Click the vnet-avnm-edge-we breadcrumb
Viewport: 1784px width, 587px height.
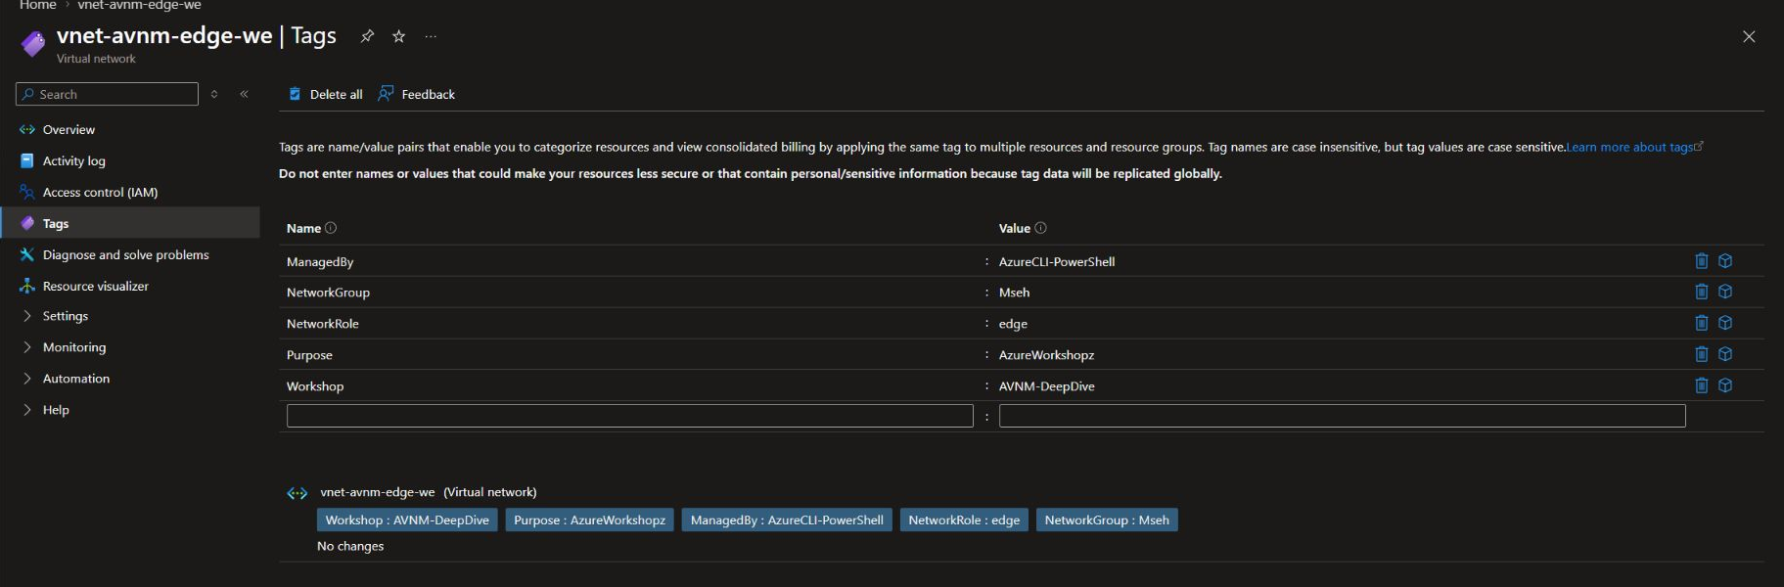[x=139, y=5]
